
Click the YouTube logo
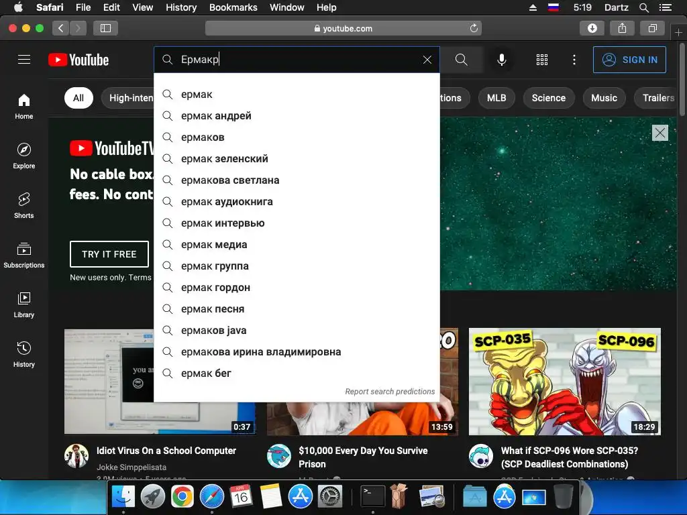pyautogui.click(x=78, y=60)
